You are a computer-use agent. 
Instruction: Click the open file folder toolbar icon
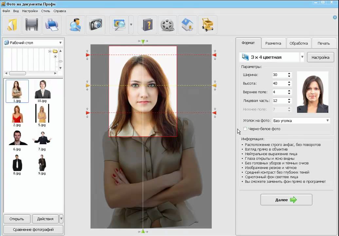click(x=12, y=25)
